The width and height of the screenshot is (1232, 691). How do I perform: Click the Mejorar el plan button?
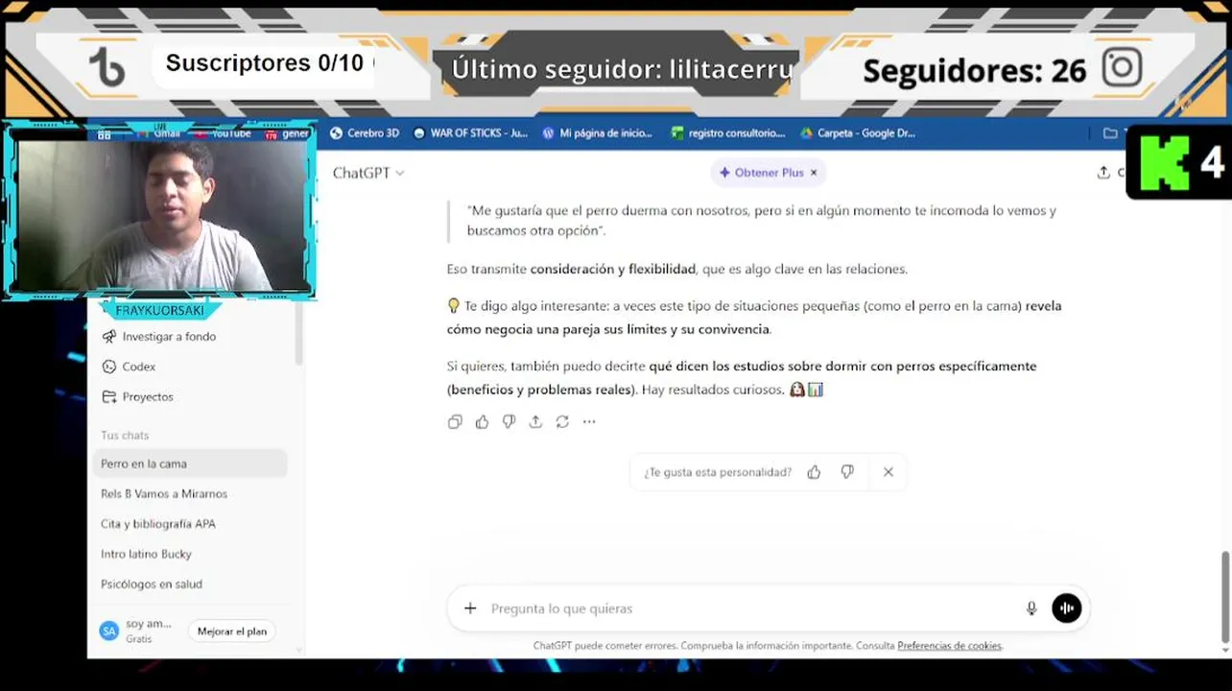(x=232, y=631)
